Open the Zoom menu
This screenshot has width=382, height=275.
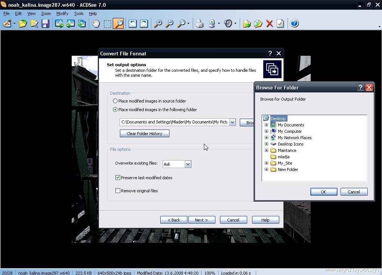[46, 13]
